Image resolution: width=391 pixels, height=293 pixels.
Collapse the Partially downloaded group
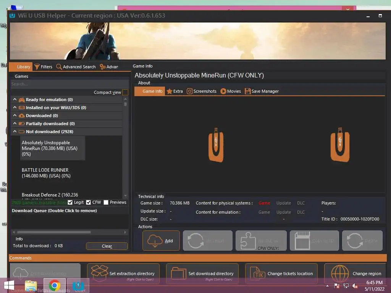(x=15, y=123)
